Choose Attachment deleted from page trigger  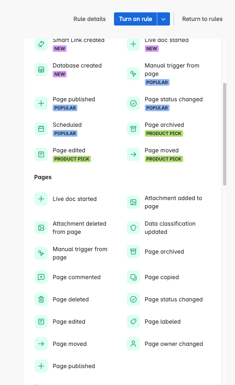click(x=74, y=228)
